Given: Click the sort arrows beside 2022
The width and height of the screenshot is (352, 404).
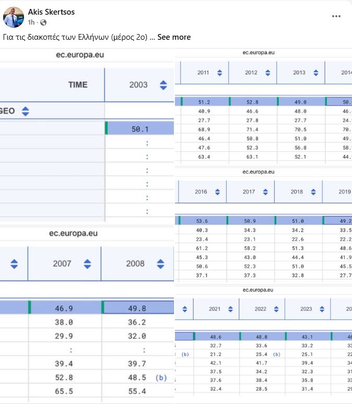Looking at the screenshot, I should pos(277,309).
